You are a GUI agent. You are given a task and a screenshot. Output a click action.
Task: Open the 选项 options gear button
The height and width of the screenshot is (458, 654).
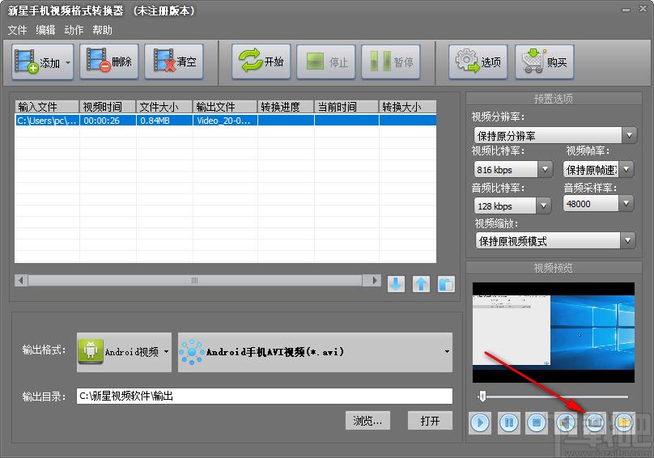(x=478, y=61)
